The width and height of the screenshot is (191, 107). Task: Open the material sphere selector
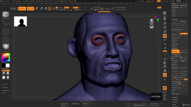6,48
